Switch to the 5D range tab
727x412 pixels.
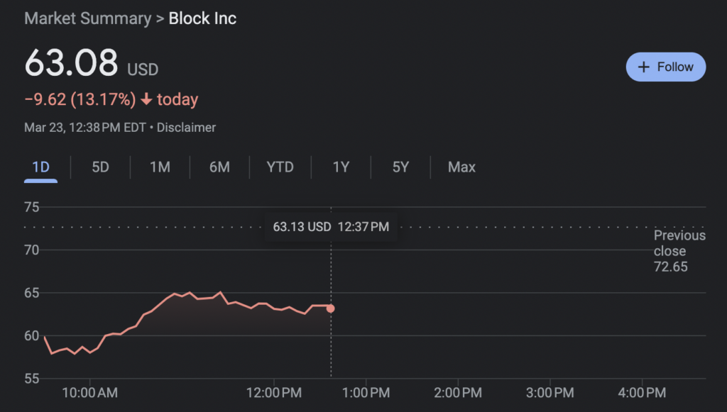(x=100, y=167)
